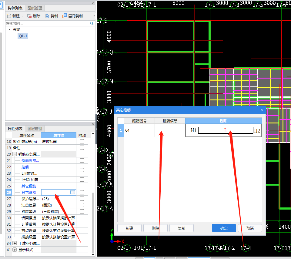Expand the 显示样式 group

click(15, 250)
